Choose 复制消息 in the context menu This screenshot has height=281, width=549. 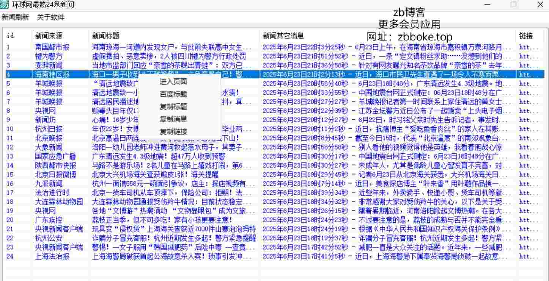click(x=173, y=119)
